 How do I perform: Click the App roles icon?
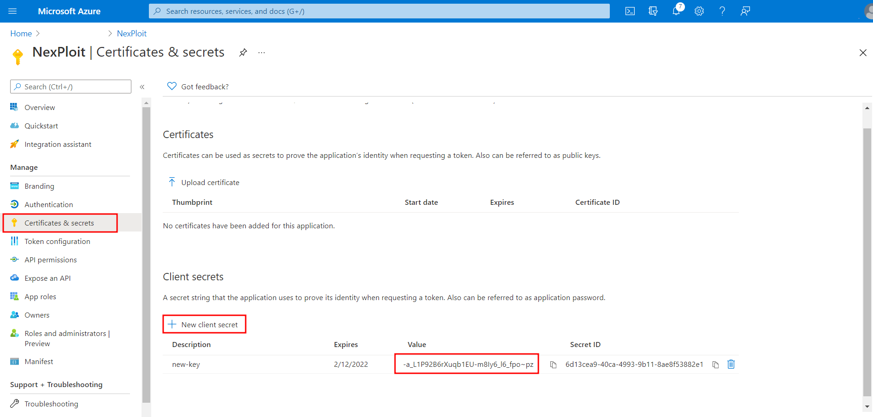pyautogui.click(x=14, y=296)
